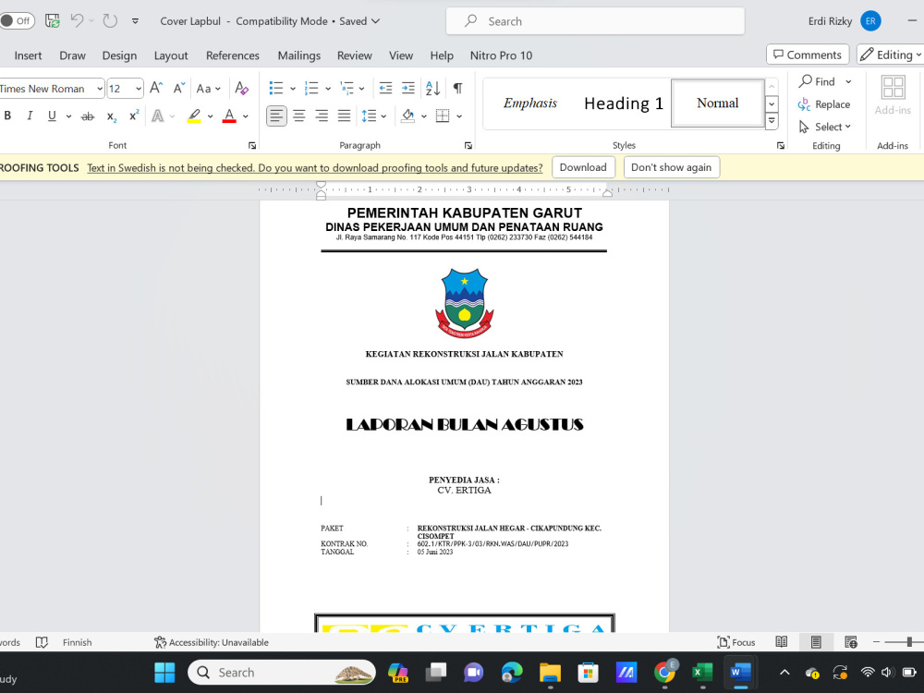This screenshot has height=693, width=924.
Task: Switch to the Design tab
Action: point(119,55)
